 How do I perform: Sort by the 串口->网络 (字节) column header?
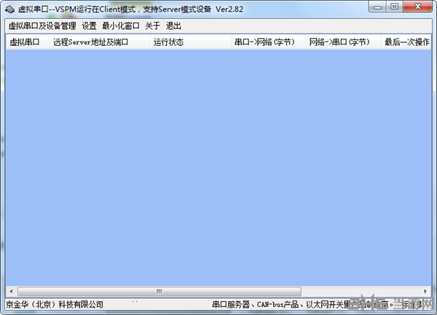[268, 42]
